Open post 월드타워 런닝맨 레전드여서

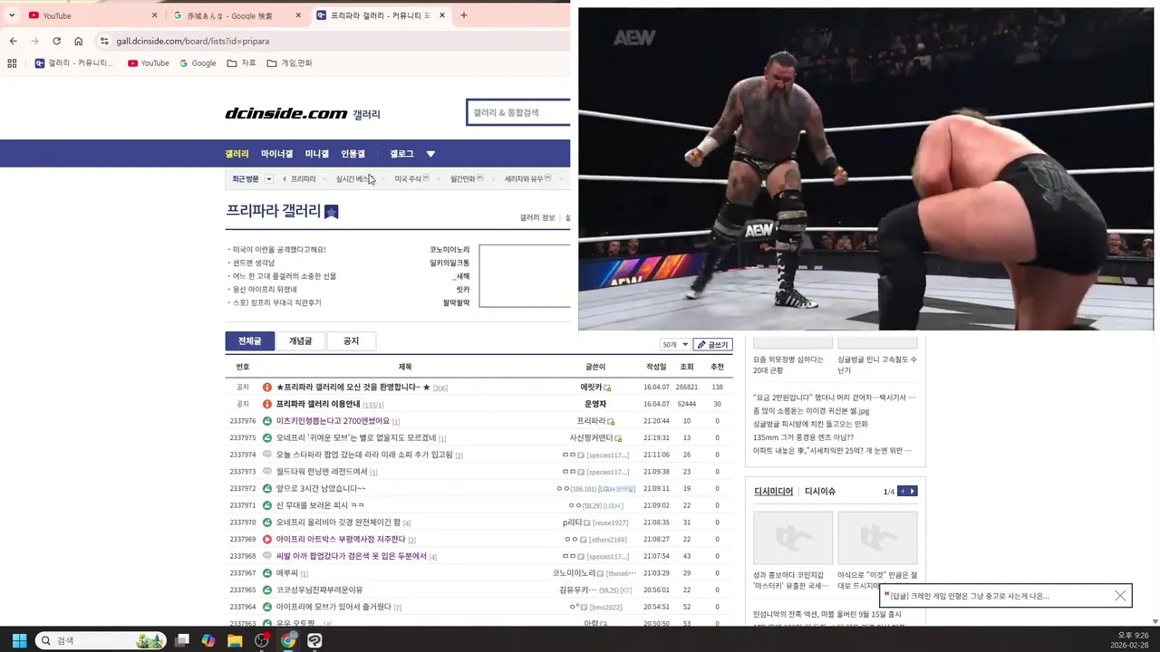(x=322, y=472)
